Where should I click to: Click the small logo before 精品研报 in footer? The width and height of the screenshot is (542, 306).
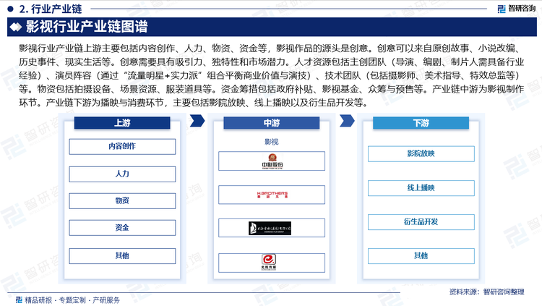tap(19, 299)
